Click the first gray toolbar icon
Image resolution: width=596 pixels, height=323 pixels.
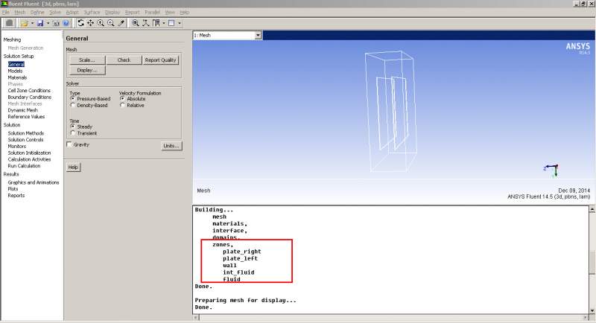[x=10, y=23]
